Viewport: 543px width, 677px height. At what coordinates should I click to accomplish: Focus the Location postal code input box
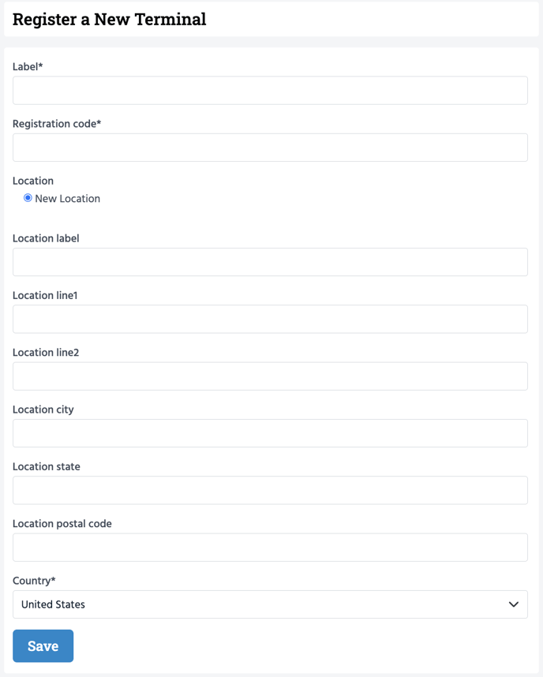270,547
